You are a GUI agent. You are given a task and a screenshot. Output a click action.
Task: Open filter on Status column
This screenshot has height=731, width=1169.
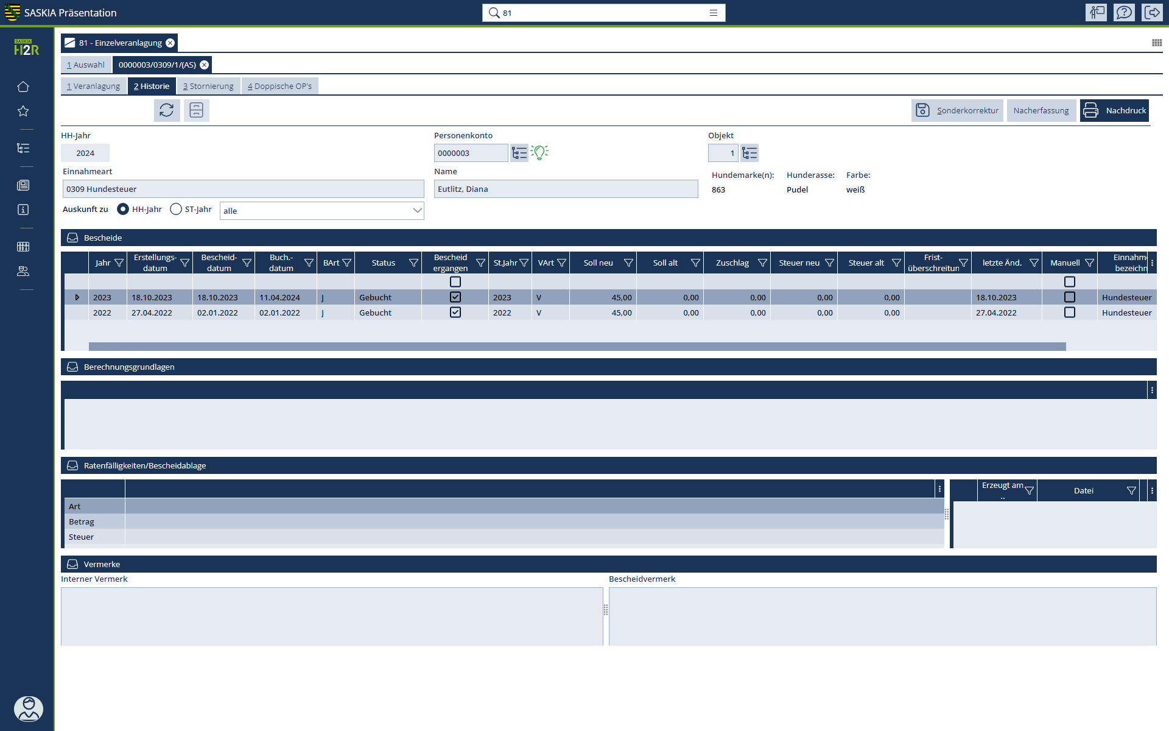tap(413, 263)
